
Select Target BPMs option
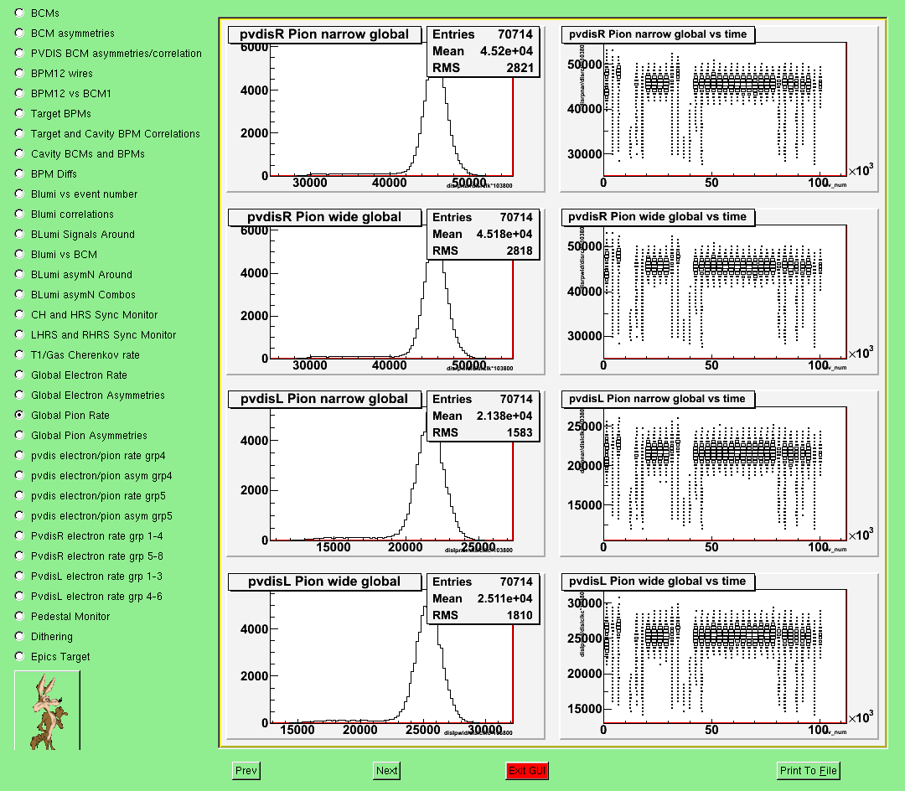(x=19, y=114)
